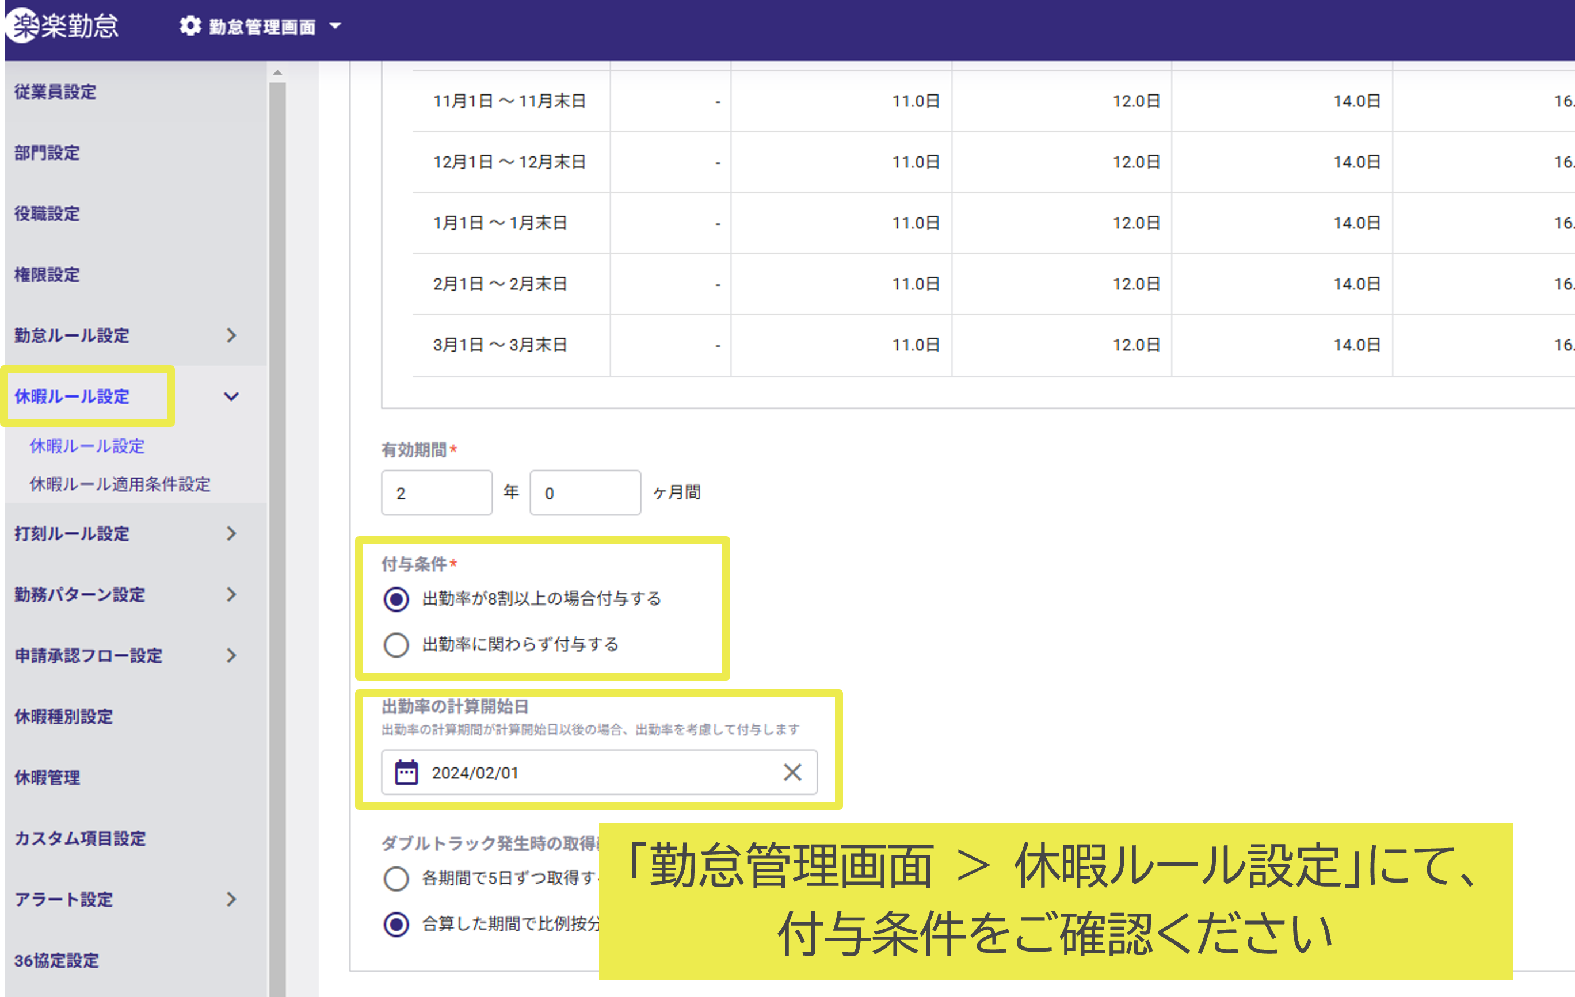Click the 申請承認フロー設定 sidebar label

[x=88, y=655]
